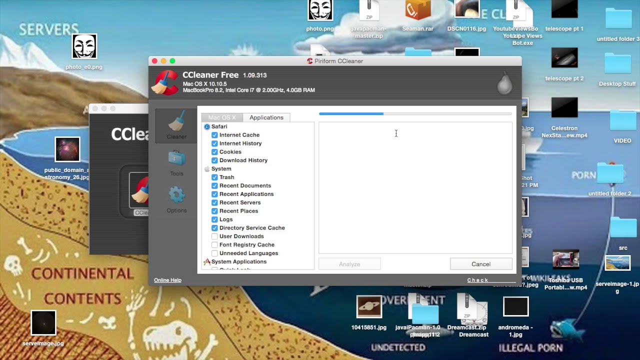The image size is (640, 360).
Task: Toggle Directory Service Cache checkbox
Action: [x=214, y=228]
